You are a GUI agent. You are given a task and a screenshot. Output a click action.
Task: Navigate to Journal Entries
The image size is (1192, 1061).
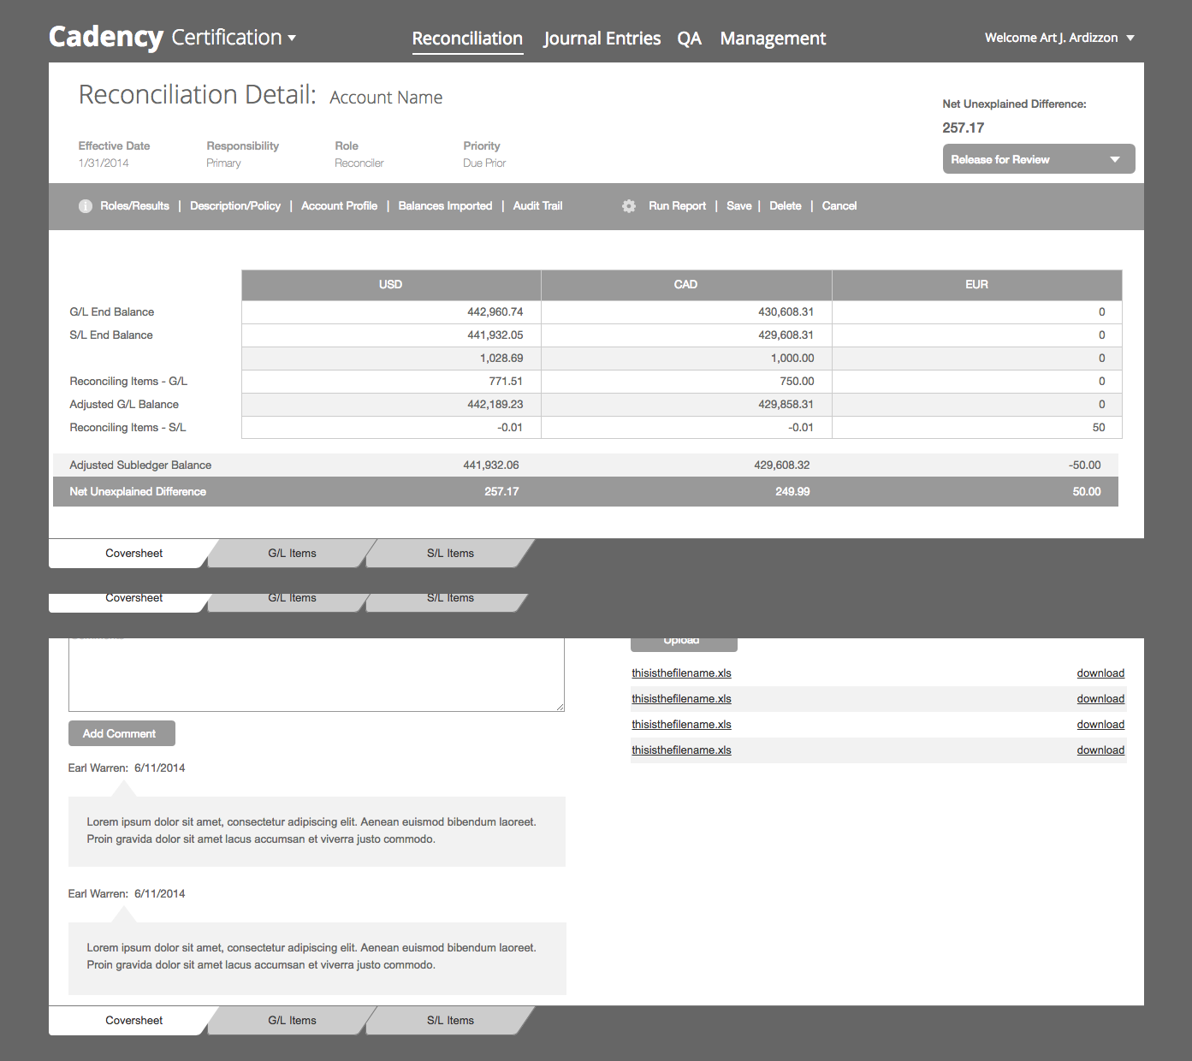[602, 39]
